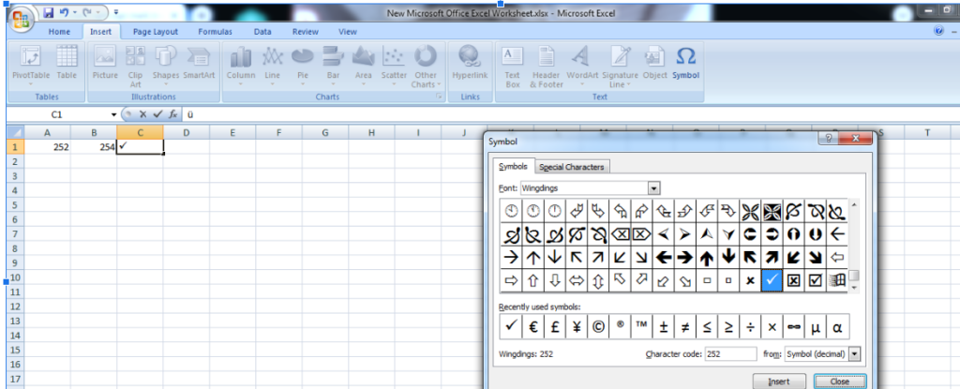Pick the Euro sign from recent symbols

pos(533,326)
